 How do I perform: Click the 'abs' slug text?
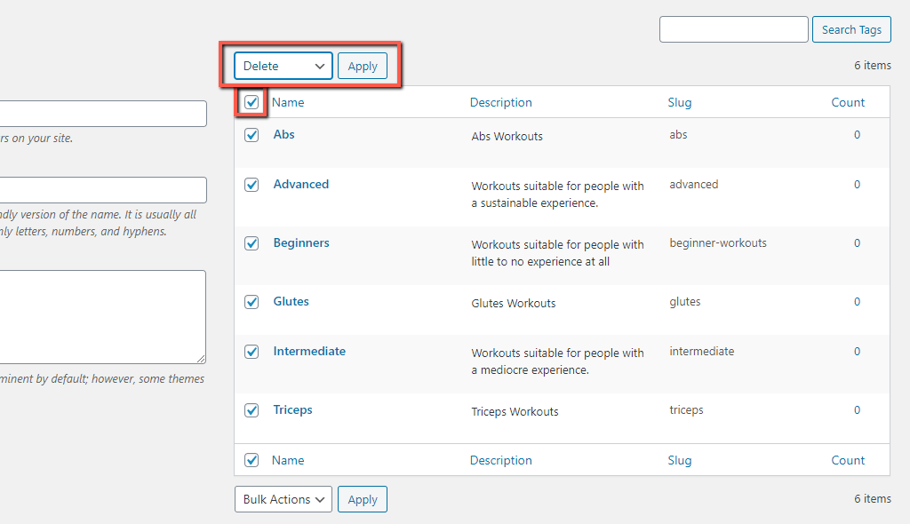678,134
